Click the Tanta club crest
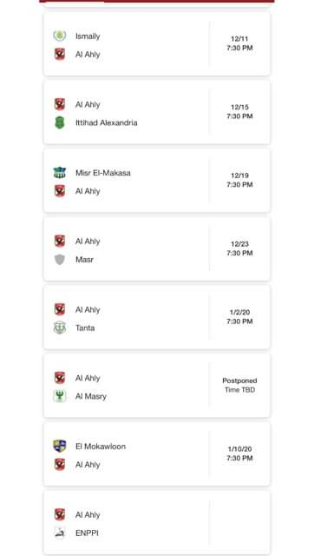The image size is (334, 556). pos(60,328)
